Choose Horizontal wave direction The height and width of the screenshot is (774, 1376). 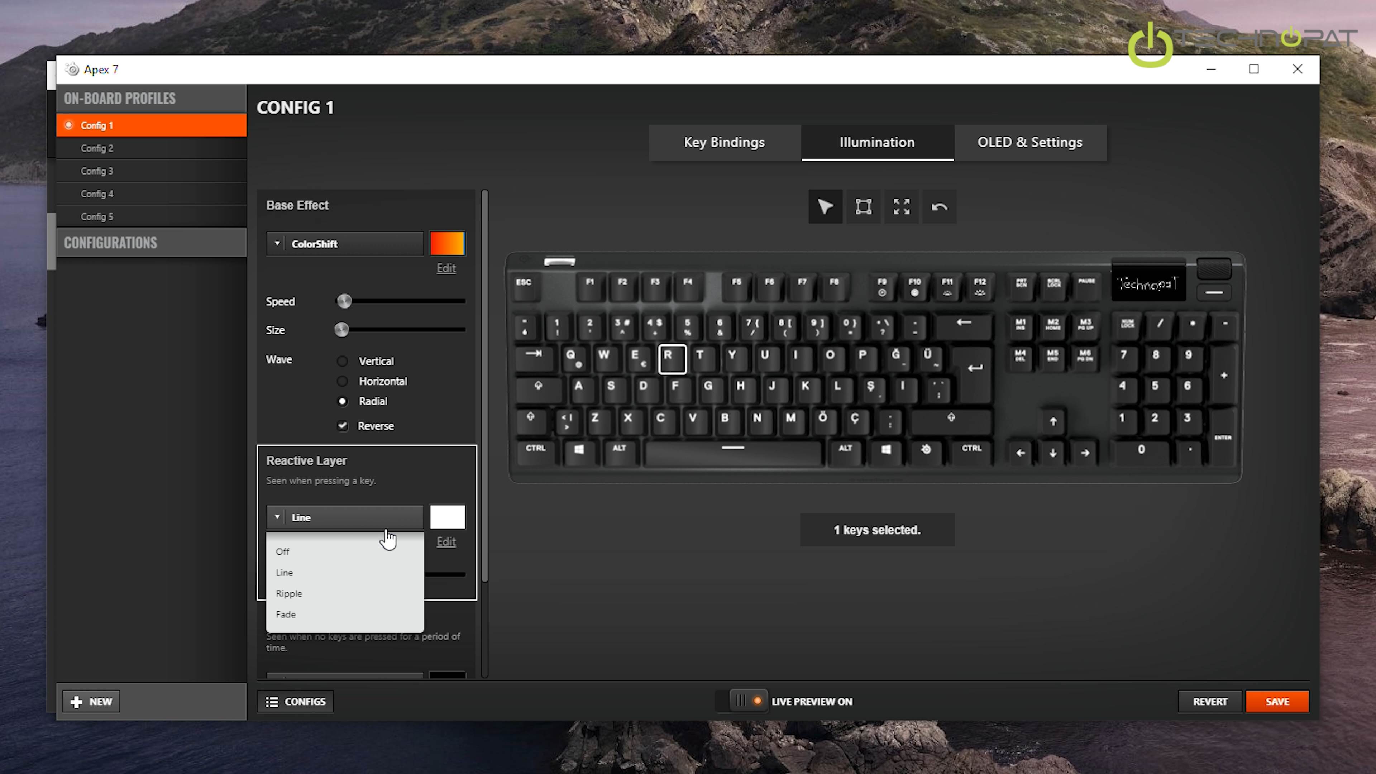[343, 381]
